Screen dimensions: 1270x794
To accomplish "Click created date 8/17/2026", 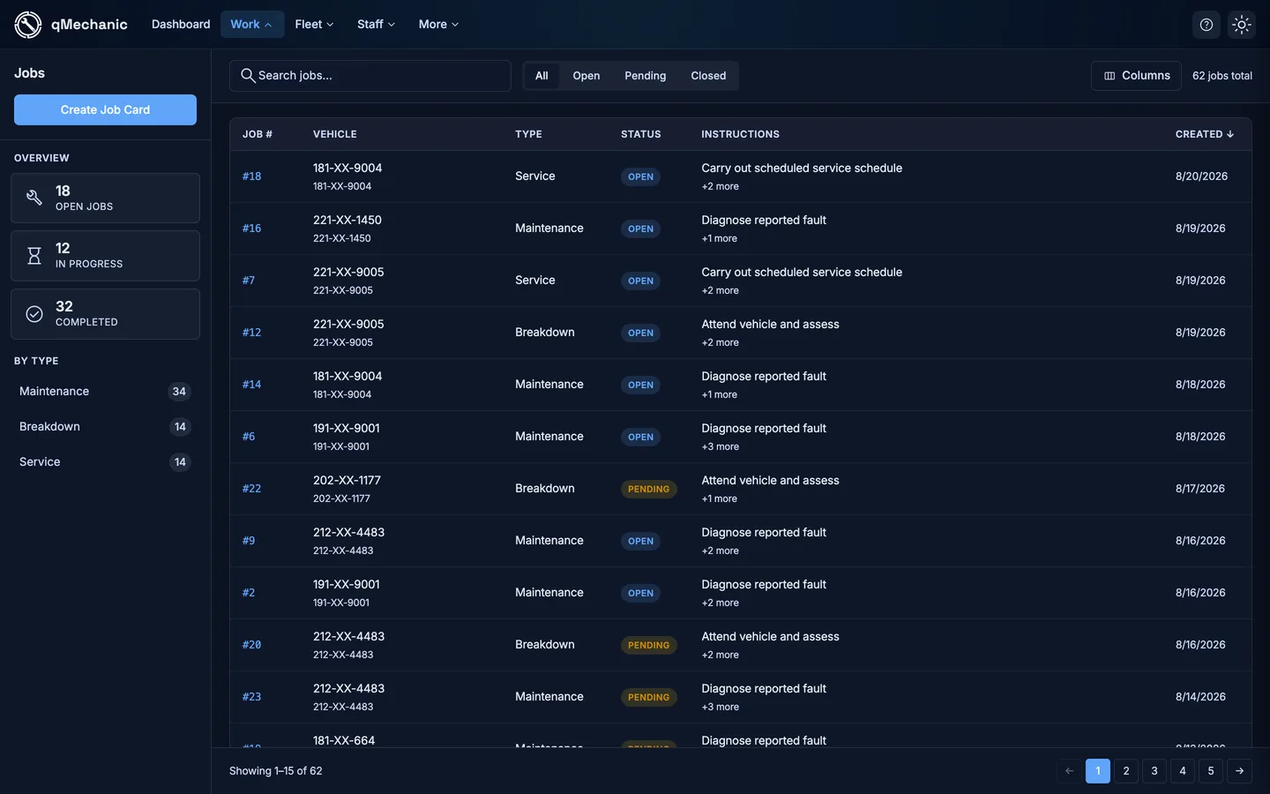I will click(x=1199, y=489).
